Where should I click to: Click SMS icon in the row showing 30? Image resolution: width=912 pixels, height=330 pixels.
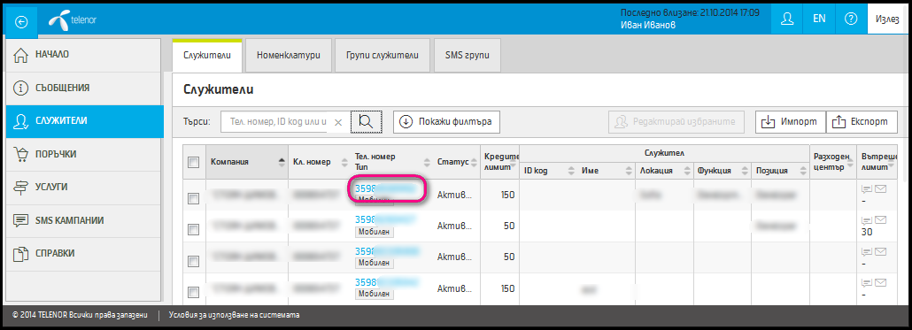point(866,221)
